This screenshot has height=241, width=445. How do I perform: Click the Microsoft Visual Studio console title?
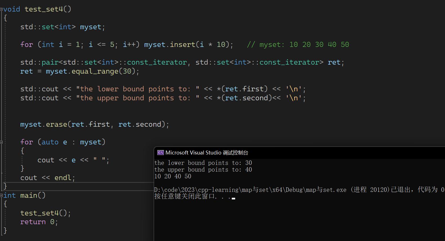(207, 153)
